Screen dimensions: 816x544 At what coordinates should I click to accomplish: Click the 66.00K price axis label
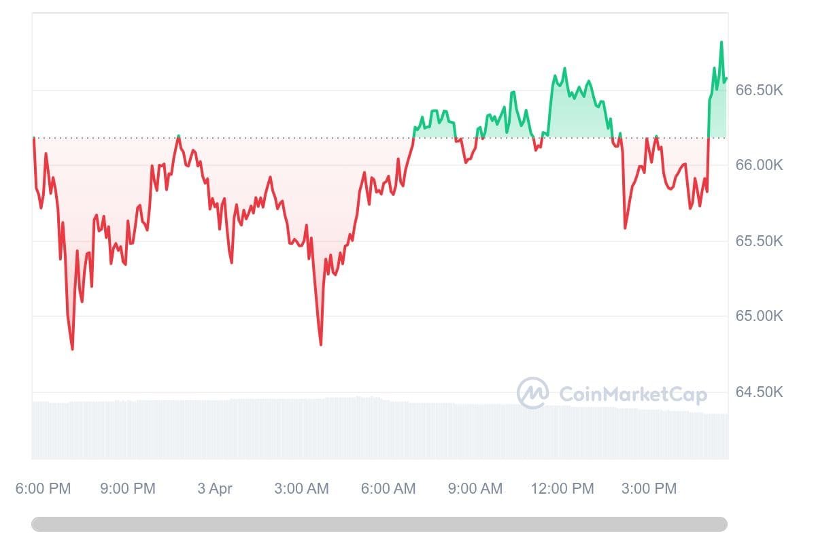(760, 165)
